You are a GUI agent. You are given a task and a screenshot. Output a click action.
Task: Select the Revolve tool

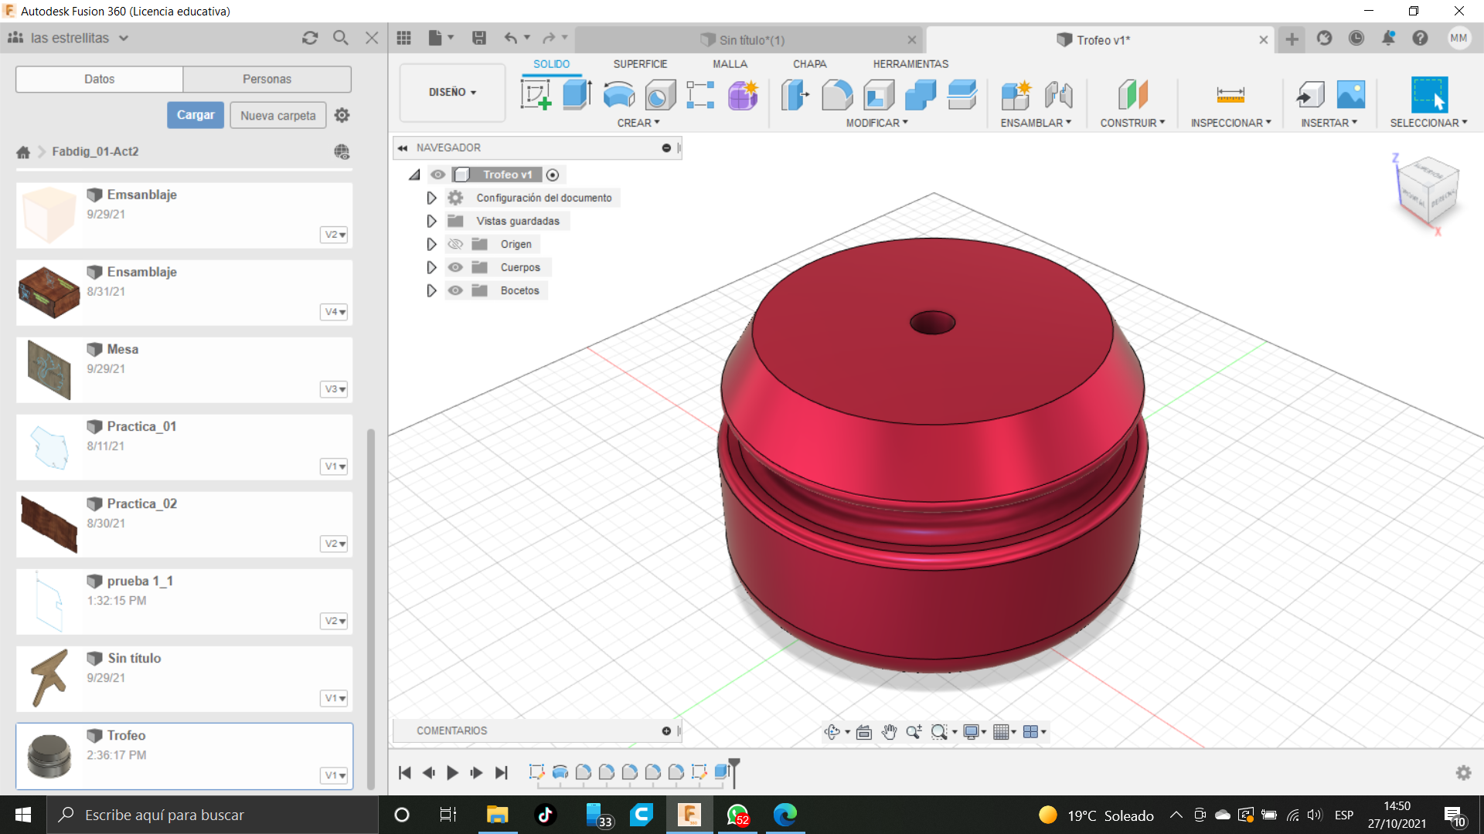click(x=619, y=95)
